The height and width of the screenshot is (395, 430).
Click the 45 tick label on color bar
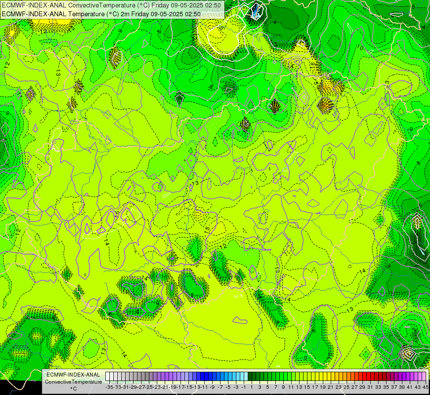click(x=425, y=387)
